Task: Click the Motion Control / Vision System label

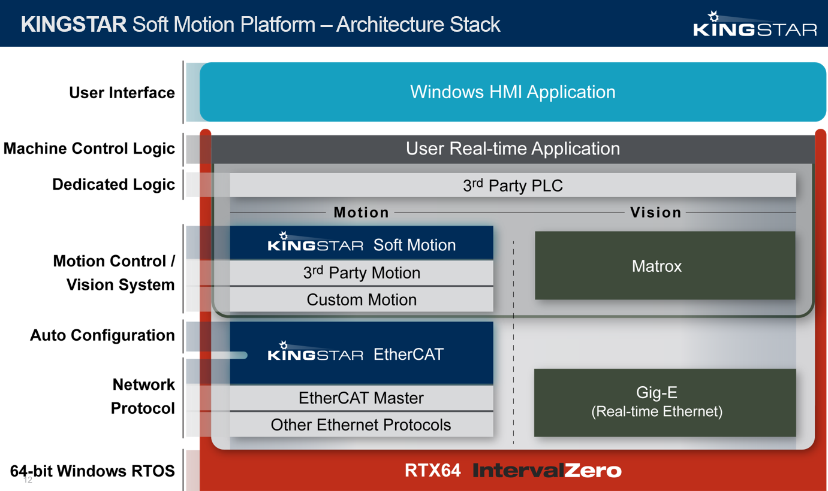Action: 114,273
